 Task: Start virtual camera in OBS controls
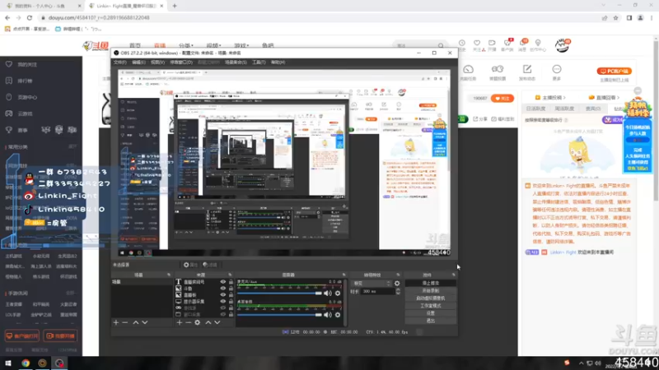click(x=430, y=298)
